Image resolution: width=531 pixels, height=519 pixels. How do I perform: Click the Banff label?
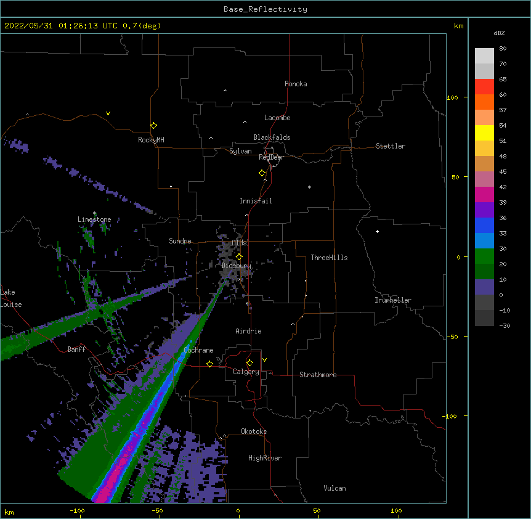tap(76, 349)
